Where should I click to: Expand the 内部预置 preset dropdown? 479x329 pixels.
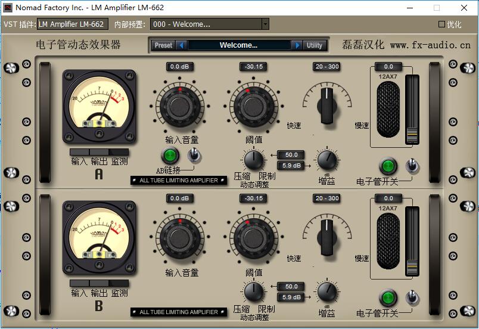(x=265, y=24)
